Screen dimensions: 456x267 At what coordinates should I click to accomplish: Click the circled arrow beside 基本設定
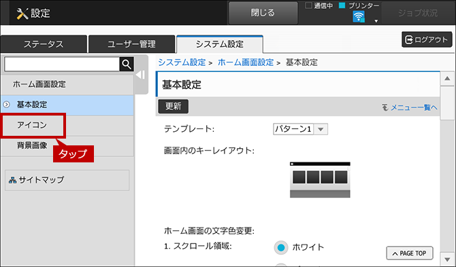click(6, 105)
